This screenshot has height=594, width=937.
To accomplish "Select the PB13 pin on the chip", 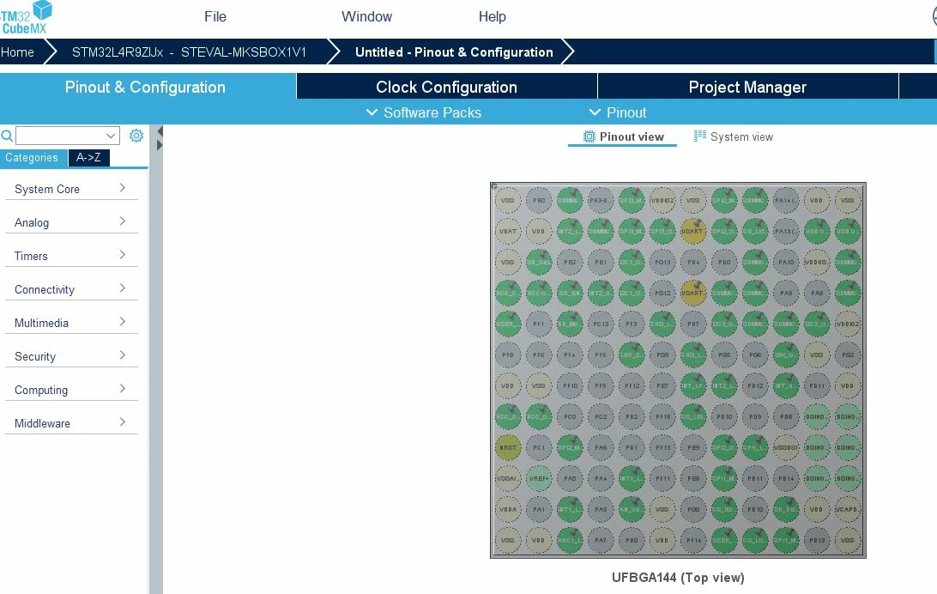I will [817, 540].
